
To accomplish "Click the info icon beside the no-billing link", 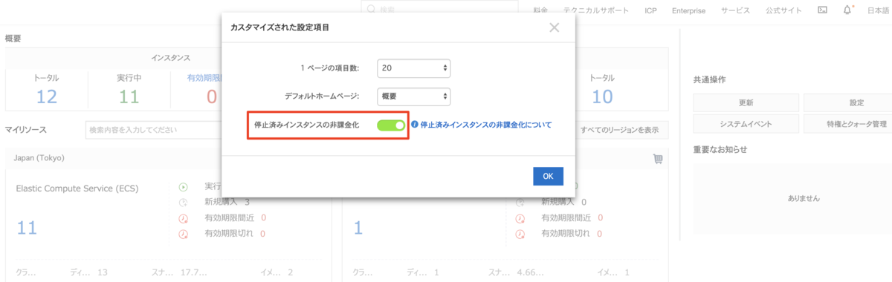I will (x=415, y=125).
